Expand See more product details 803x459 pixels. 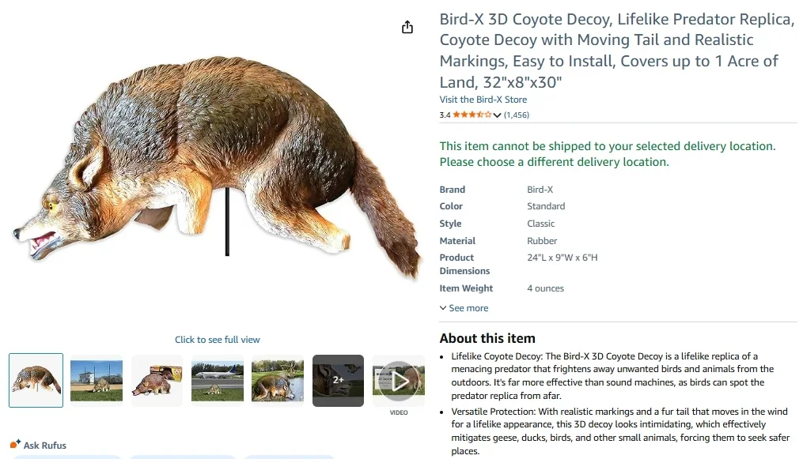pos(464,308)
